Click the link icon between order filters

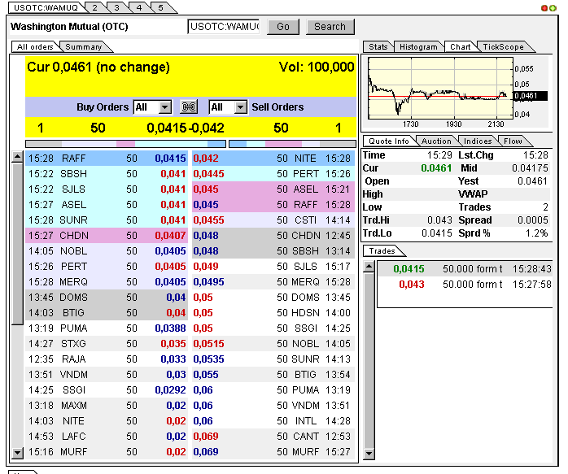tap(189, 107)
